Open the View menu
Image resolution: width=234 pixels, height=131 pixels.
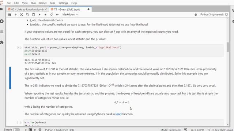[25, 3]
